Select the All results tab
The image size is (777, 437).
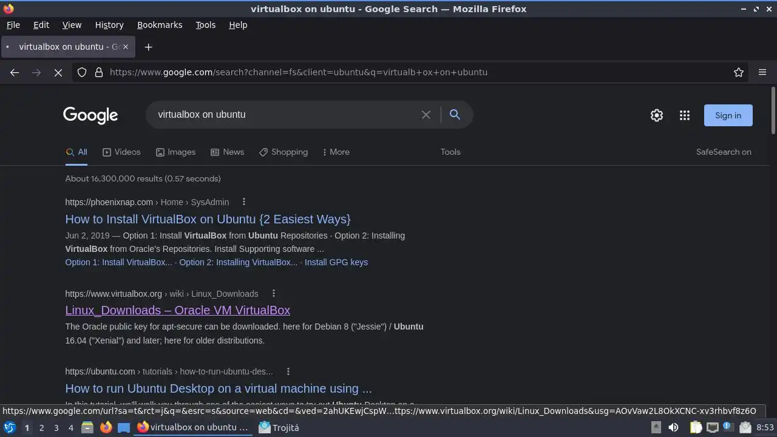76,152
